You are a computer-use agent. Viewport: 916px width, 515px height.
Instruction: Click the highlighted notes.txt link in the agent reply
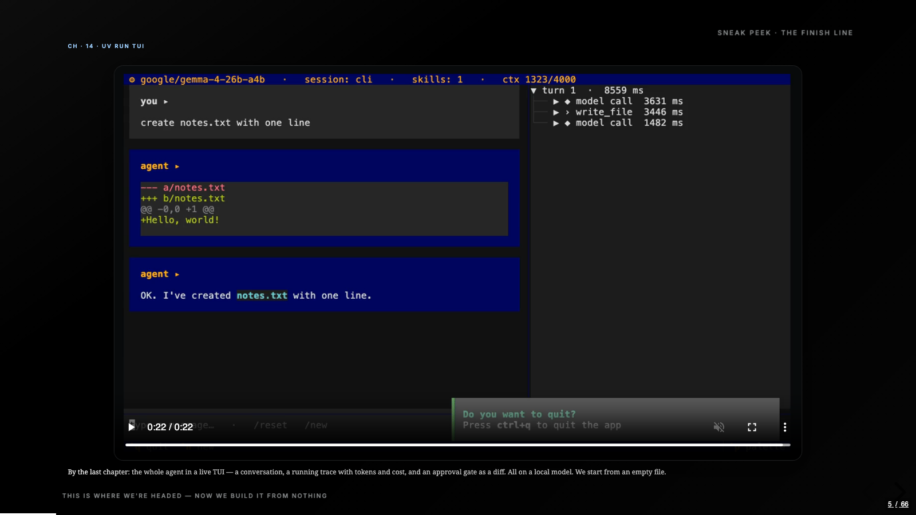coord(262,295)
